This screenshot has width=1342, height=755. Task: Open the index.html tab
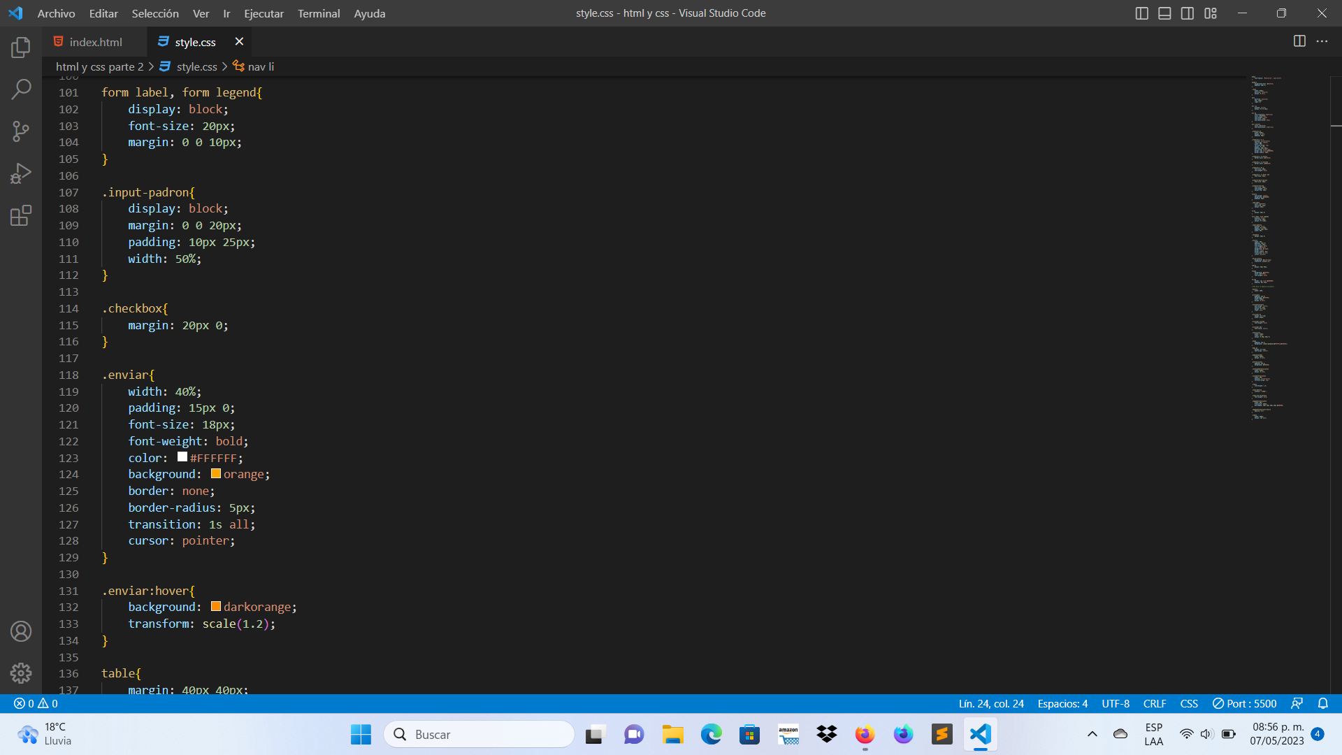pos(96,41)
